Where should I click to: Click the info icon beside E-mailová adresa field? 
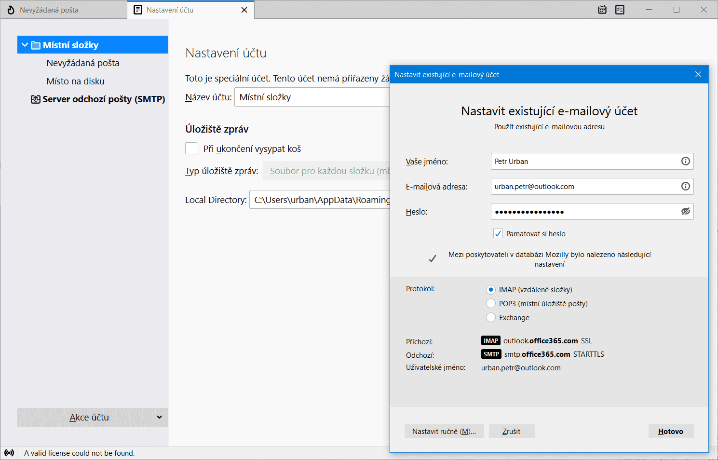tap(685, 186)
